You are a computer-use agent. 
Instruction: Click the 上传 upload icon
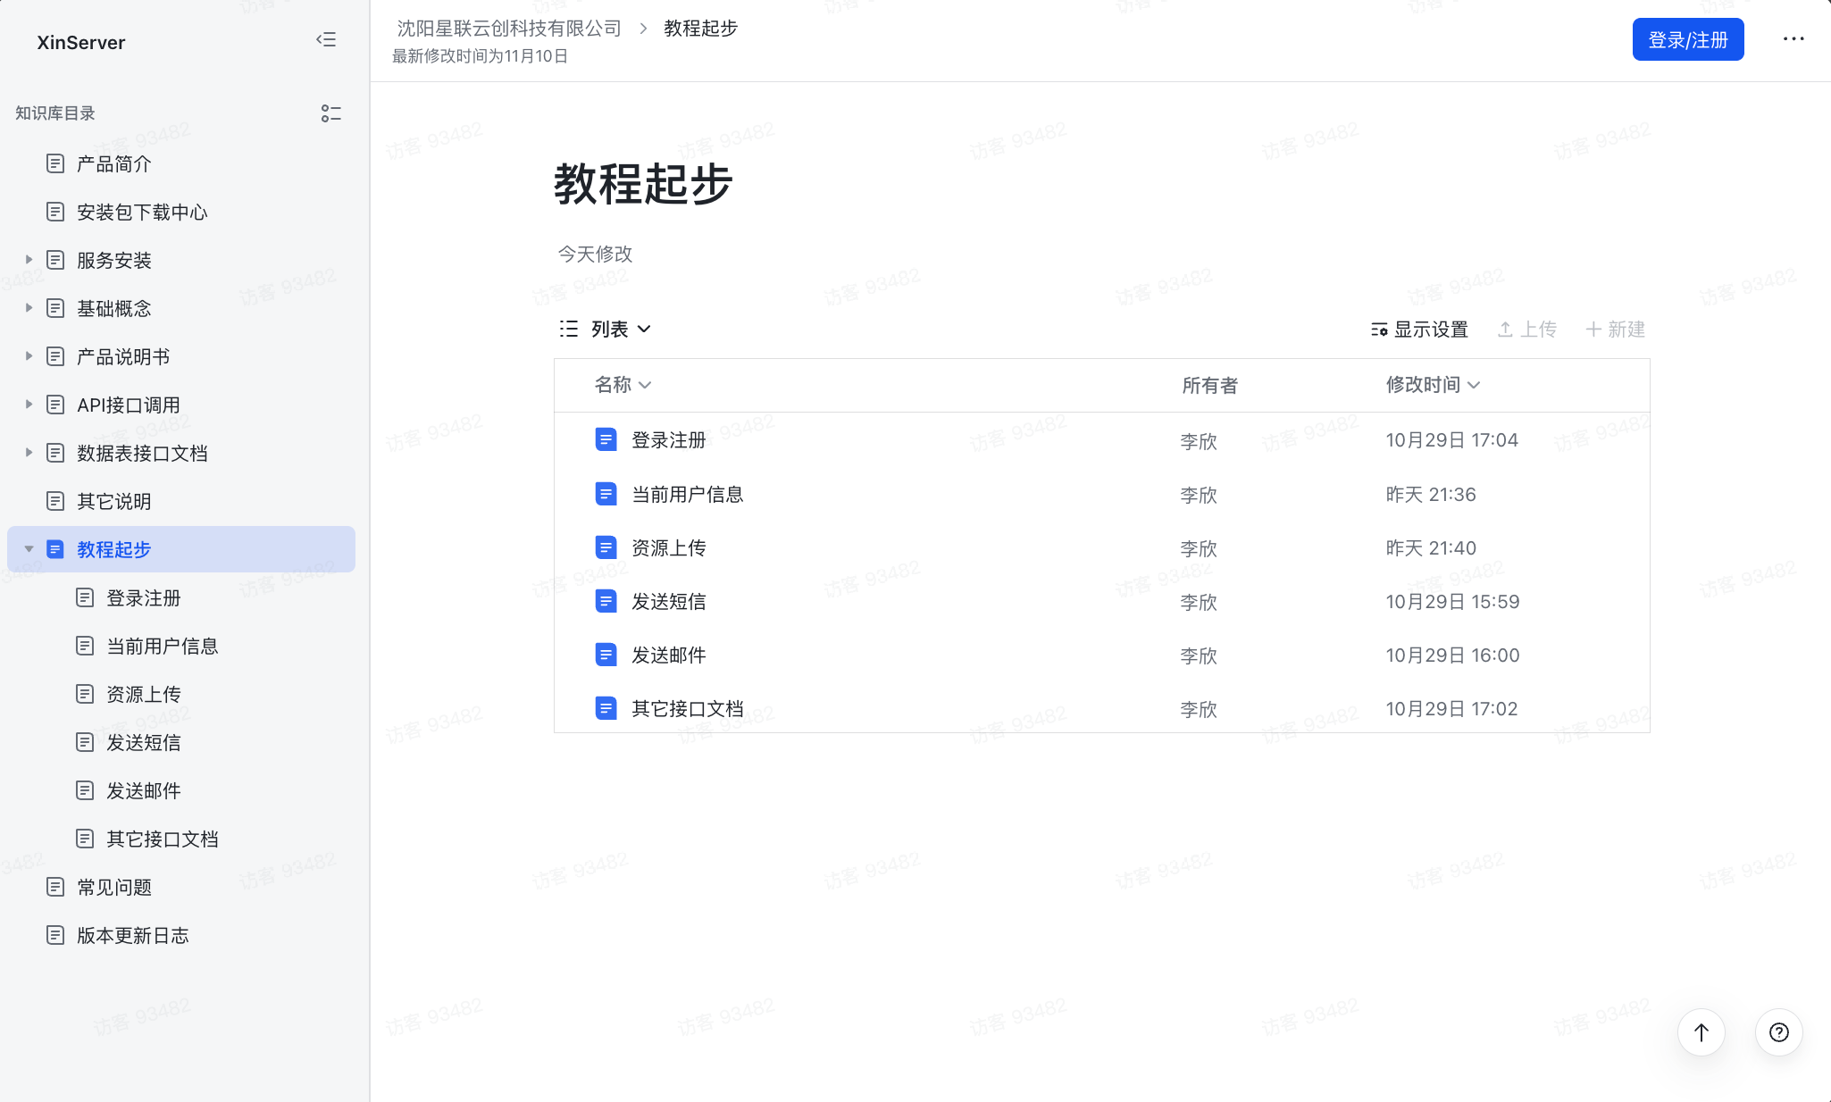point(1507,330)
